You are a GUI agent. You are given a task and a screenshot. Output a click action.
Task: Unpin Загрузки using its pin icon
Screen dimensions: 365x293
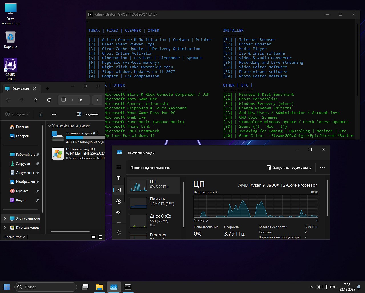(x=37, y=164)
